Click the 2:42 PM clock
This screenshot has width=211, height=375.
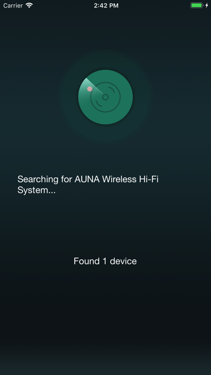pyautogui.click(x=106, y=5)
